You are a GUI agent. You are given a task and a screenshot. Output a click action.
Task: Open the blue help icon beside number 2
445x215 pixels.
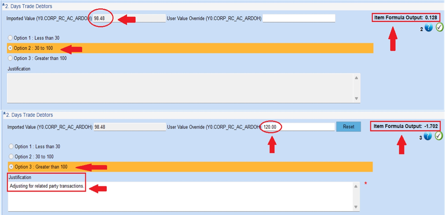tap(429, 27)
